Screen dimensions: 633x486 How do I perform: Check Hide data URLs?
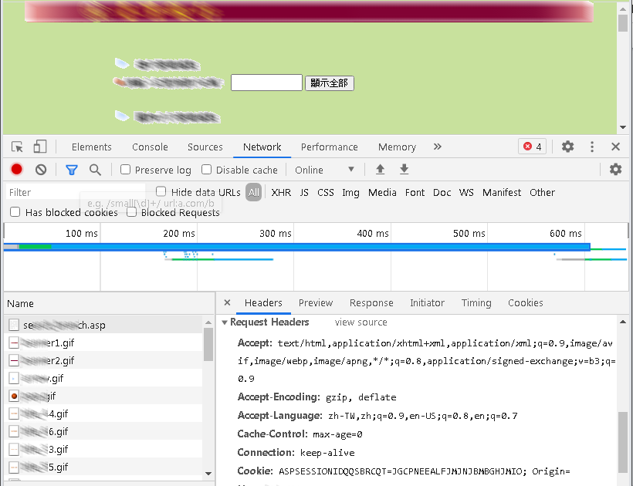point(161,191)
